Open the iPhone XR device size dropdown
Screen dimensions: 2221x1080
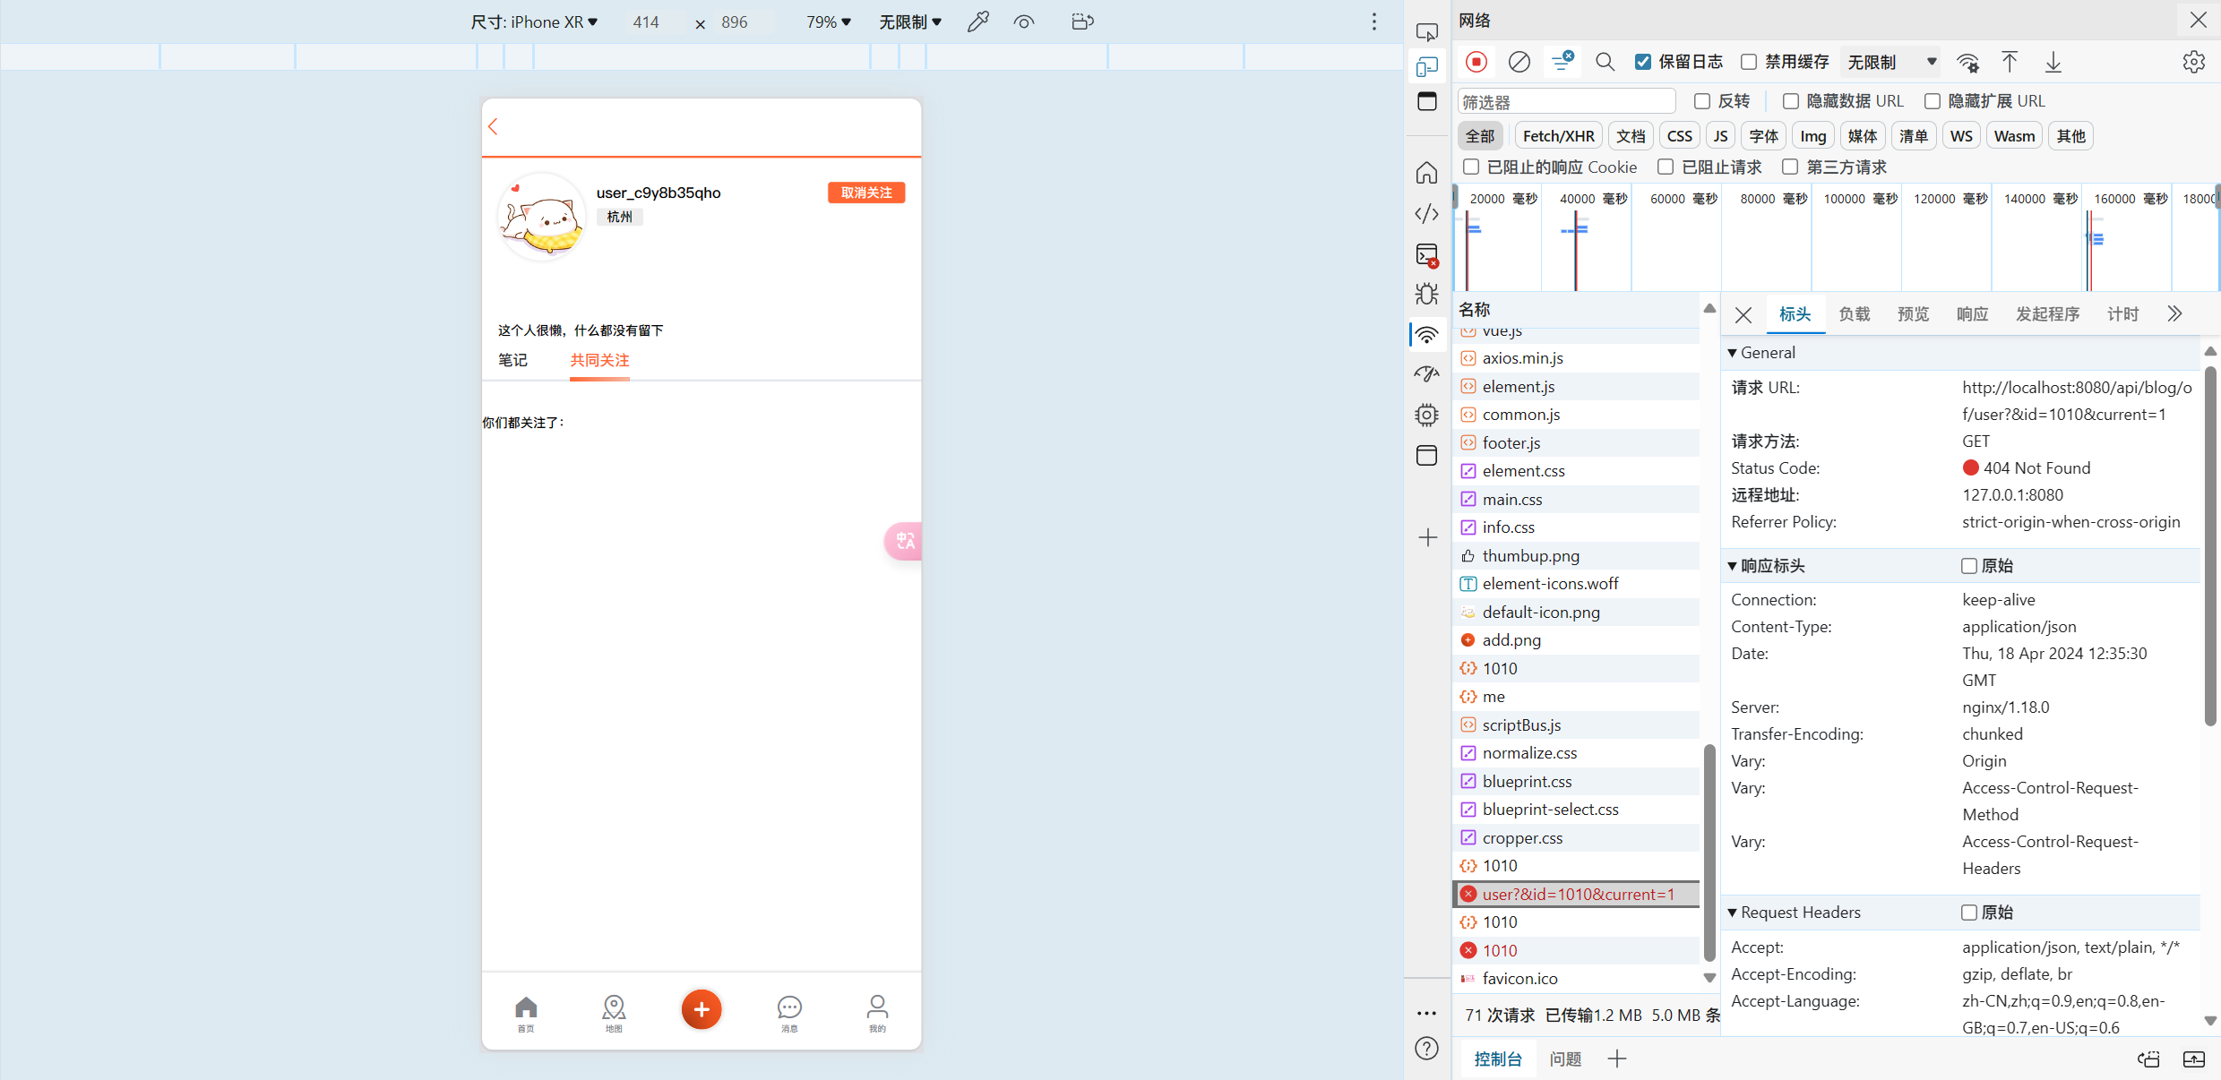point(535,21)
